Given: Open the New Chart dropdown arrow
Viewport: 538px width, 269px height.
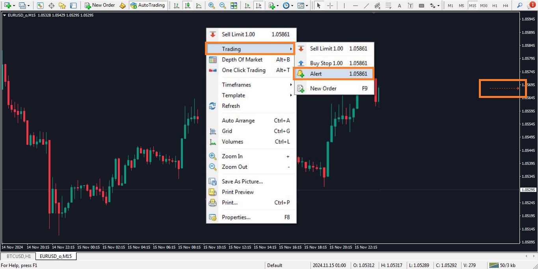Looking at the screenshot, I should pos(13,5).
